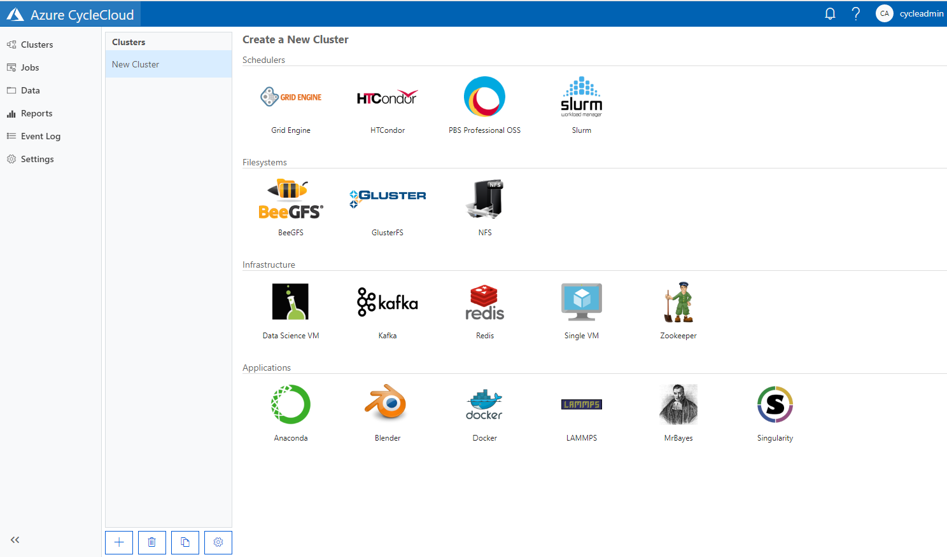Click the Single VM label
This screenshot has width=947, height=557.
click(x=582, y=336)
